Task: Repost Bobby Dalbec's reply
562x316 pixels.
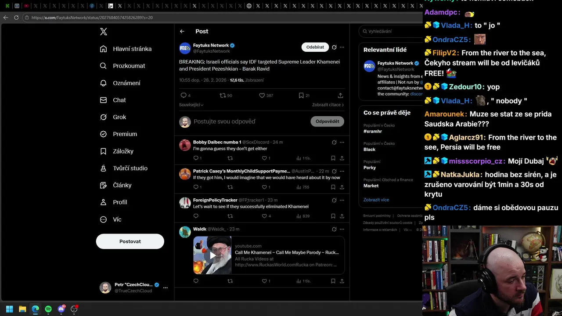Action: coord(230,158)
